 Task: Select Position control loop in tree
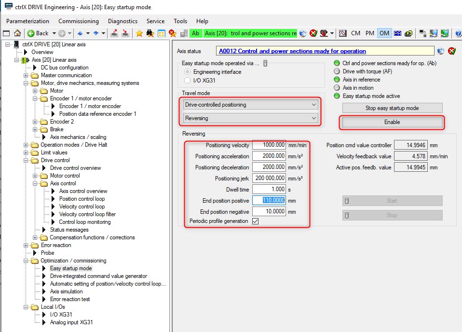coord(82,199)
